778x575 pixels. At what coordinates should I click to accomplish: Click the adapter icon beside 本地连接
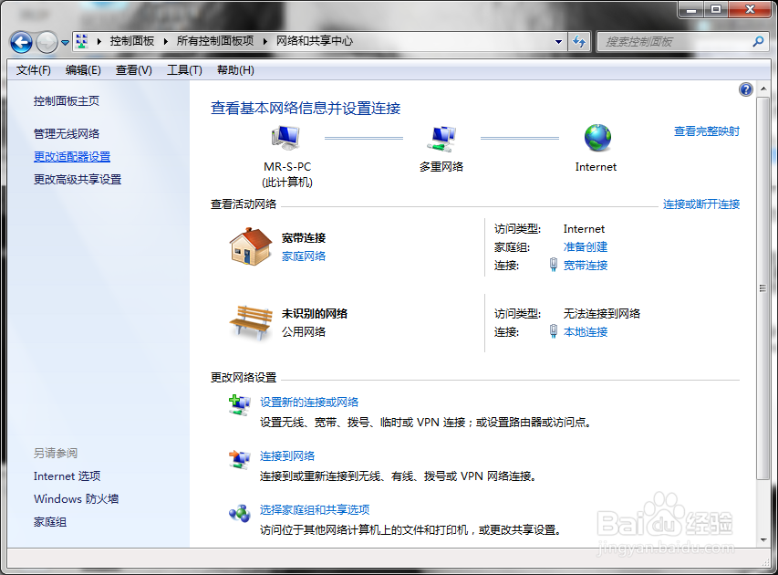click(x=554, y=331)
